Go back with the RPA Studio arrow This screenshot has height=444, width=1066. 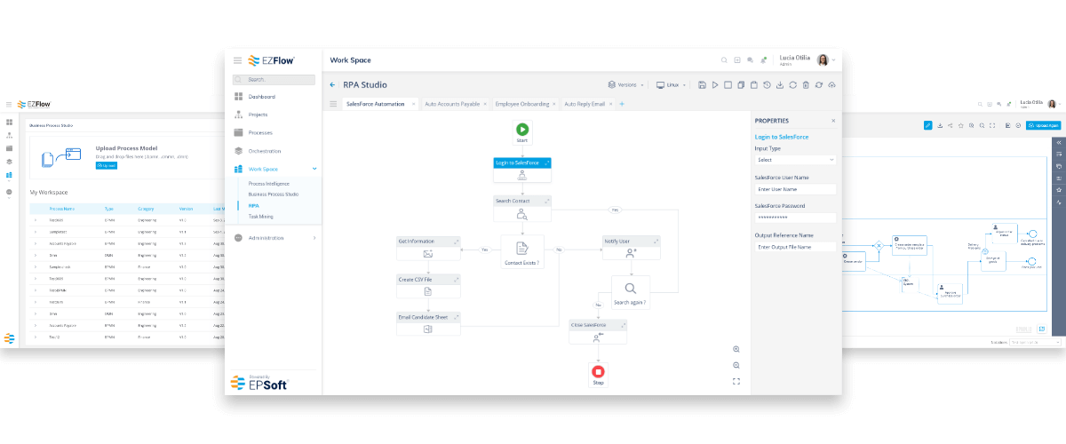[332, 85]
